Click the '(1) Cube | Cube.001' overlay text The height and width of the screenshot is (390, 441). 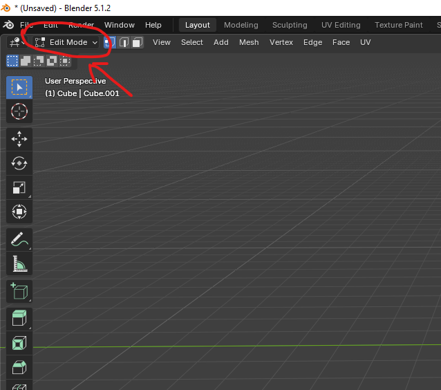[82, 93]
